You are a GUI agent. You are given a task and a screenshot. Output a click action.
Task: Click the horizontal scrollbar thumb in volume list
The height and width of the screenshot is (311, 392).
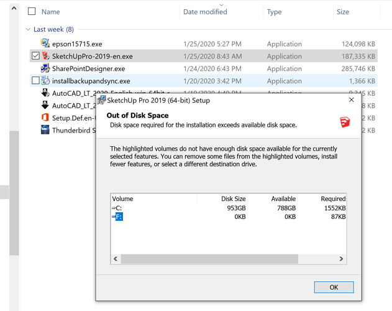click(x=209, y=259)
